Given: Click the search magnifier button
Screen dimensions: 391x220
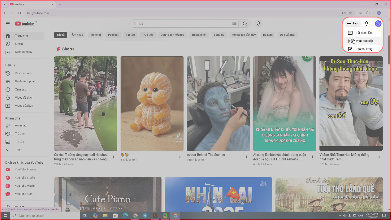Looking at the screenshot, I should 245,24.
